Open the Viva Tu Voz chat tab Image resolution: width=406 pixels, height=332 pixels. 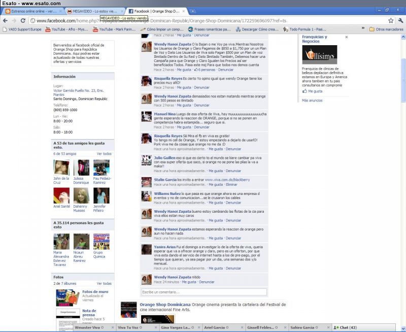pos(137,327)
